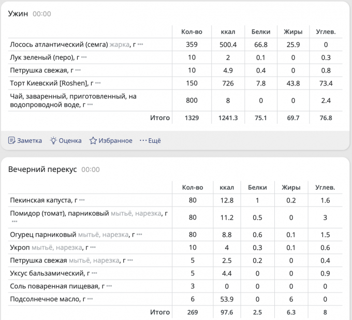Open options dots for Уксус бальзамический
Viewport: 352px width, 320px height.
(94, 273)
